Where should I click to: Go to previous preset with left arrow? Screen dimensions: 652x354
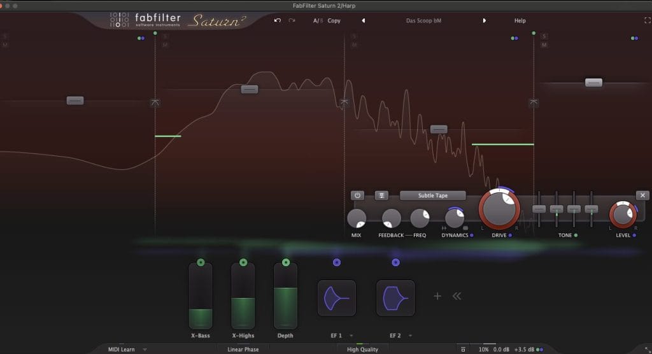(364, 20)
